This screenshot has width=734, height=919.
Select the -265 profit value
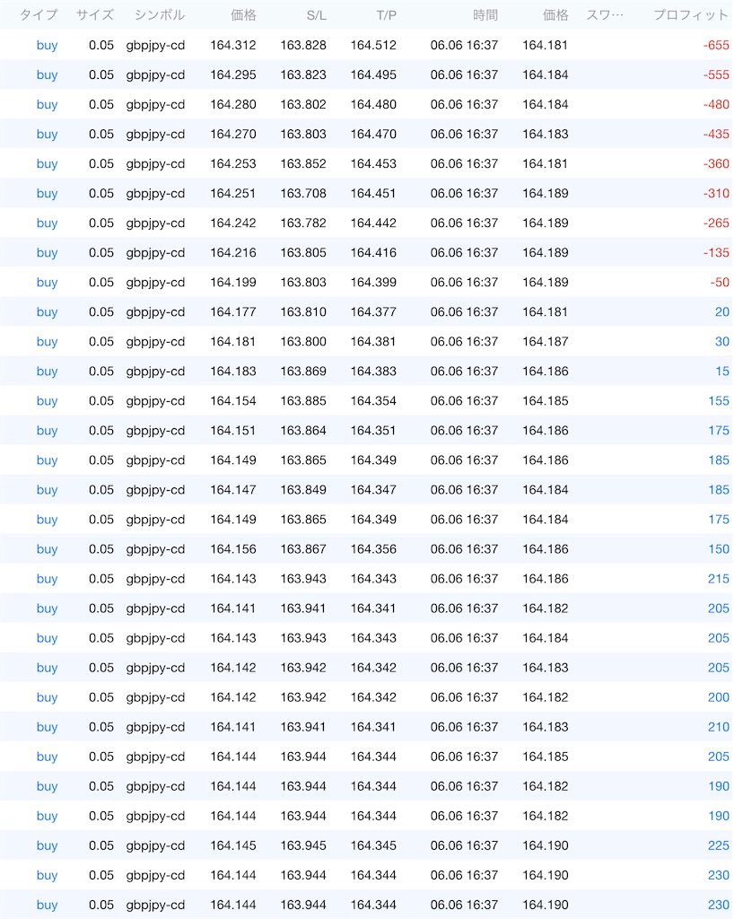pyautogui.click(x=716, y=223)
